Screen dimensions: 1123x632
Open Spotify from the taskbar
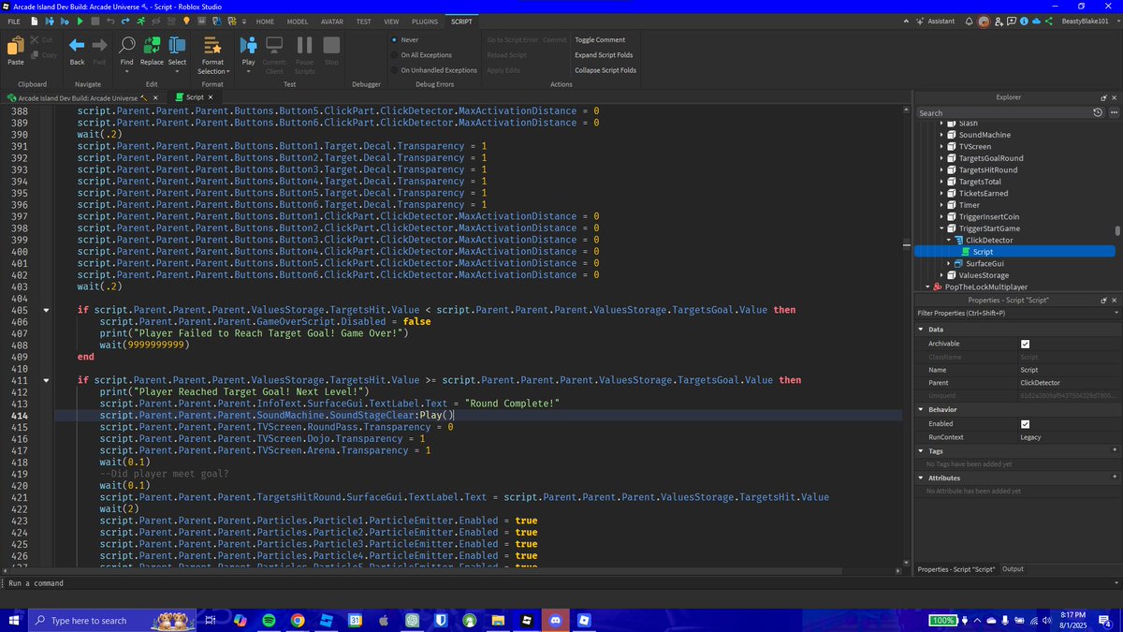[269, 621]
